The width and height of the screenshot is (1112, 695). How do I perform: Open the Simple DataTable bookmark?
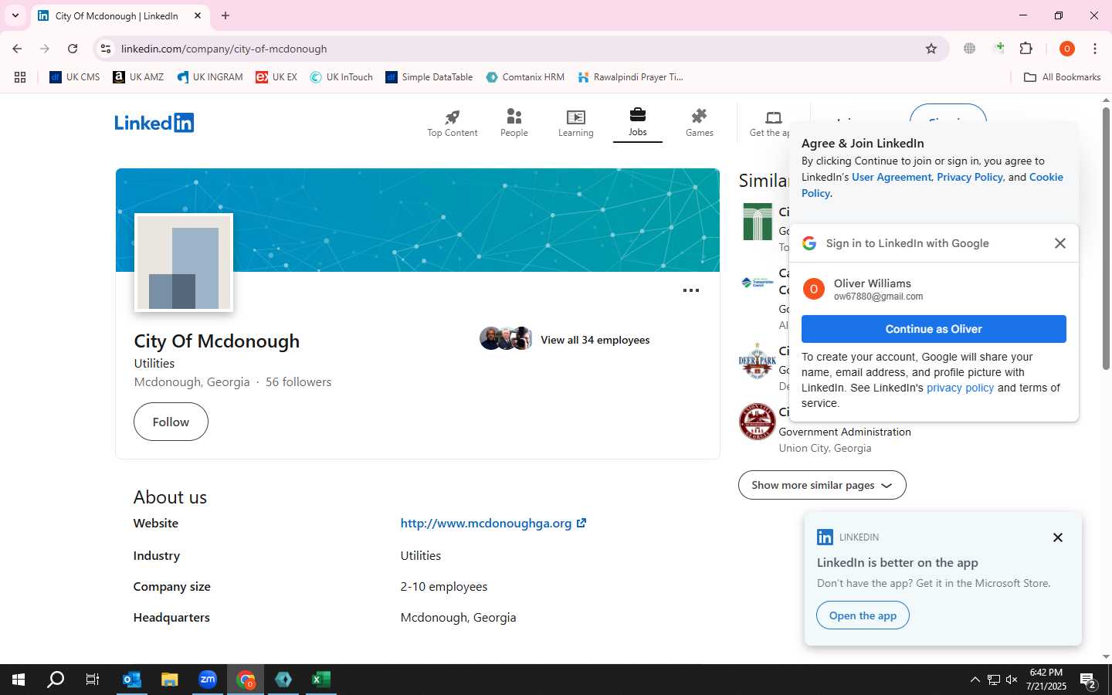click(429, 77)
